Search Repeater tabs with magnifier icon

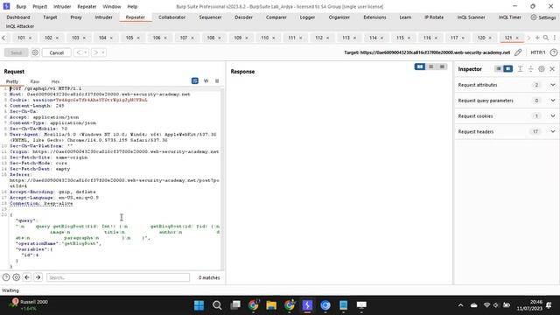[546, 38]
